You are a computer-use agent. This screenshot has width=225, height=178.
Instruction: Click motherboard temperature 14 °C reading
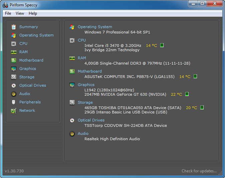pos(185,77)
